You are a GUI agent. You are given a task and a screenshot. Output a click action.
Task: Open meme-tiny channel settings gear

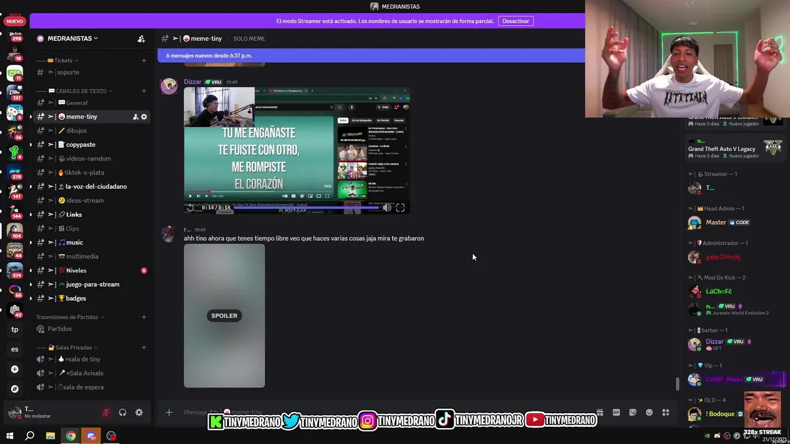coord(144,117)
